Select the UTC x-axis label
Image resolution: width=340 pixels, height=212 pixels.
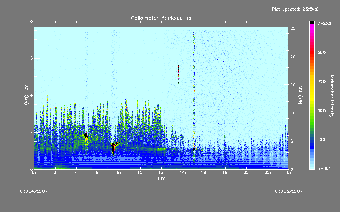[x=161, y=179]
